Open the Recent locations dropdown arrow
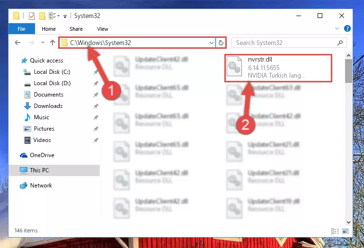 coord(43,43)
